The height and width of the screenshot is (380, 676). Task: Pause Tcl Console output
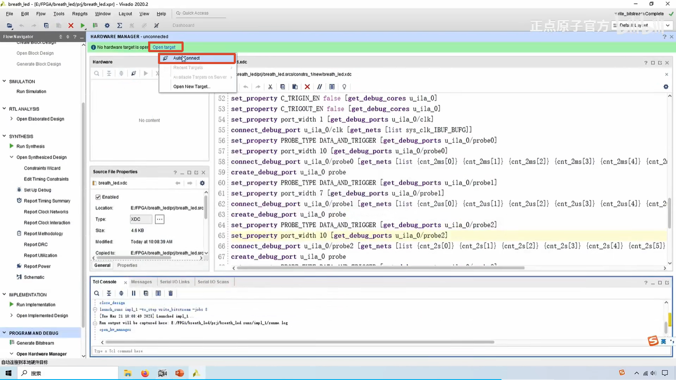pyautogui.click(x=134, y=293)
